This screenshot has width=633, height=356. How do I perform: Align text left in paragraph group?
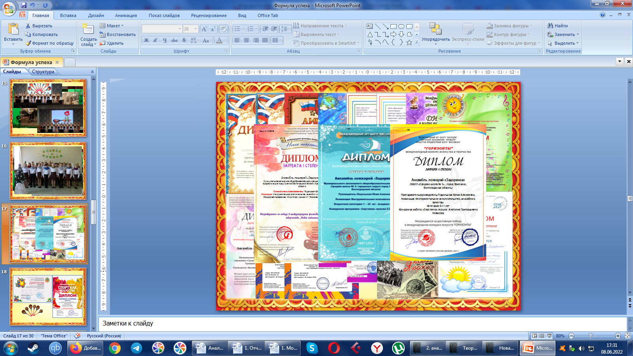pos(237,40)
